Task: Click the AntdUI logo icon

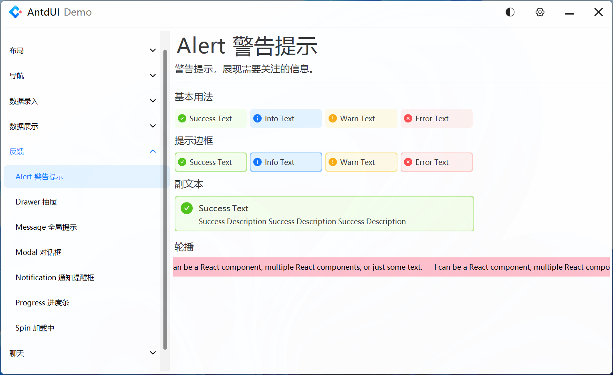Action: [x=15, y=12]
